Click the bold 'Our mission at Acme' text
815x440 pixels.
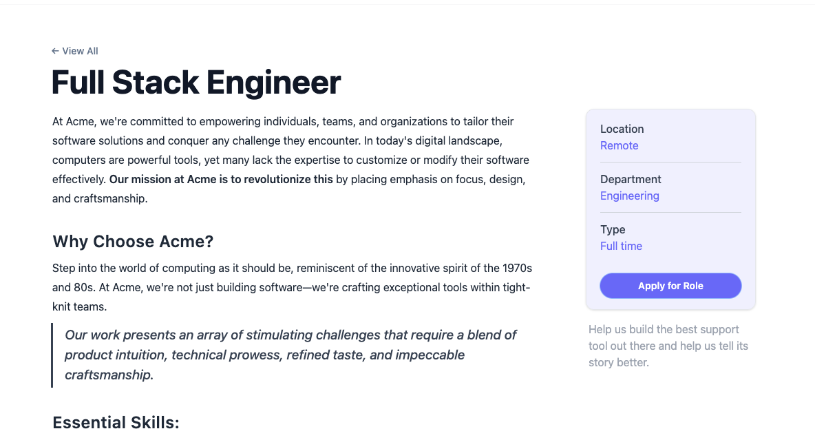tap(221, 180)
